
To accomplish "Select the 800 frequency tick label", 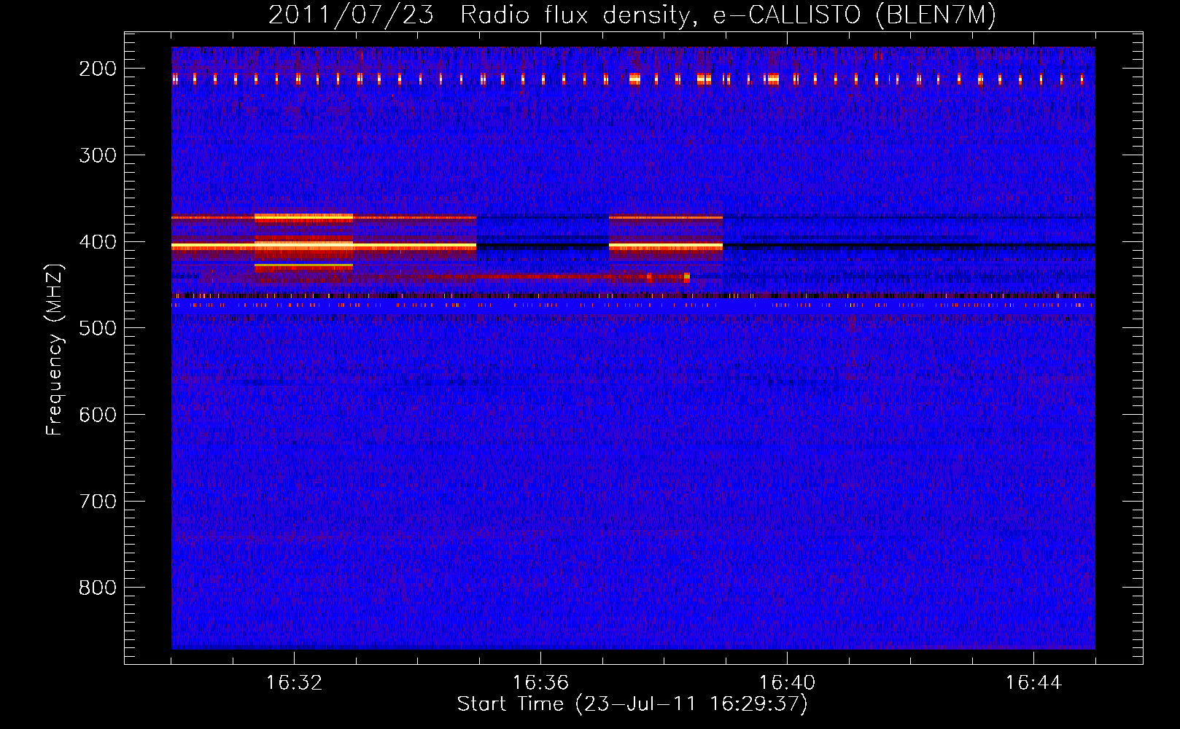I will [x=98, y=588].
